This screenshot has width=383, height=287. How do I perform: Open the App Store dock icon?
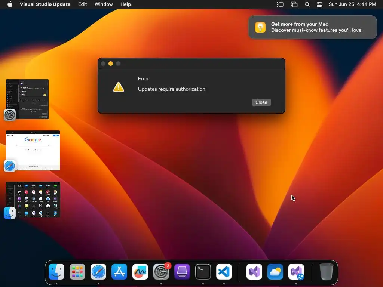[119, 272]
